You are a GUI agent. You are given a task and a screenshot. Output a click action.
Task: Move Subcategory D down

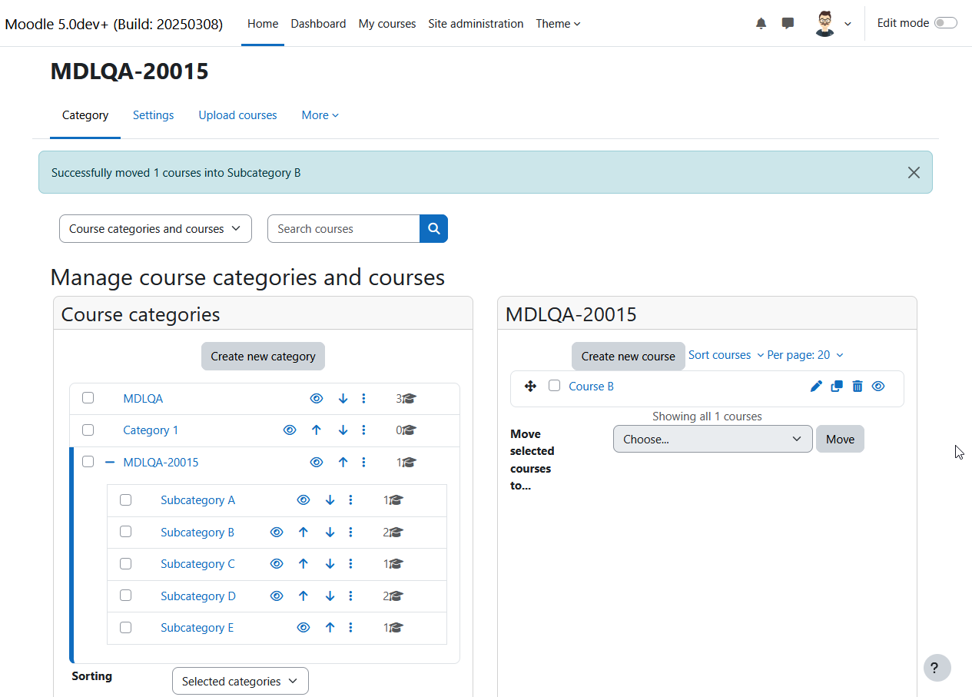click(330, 596)
